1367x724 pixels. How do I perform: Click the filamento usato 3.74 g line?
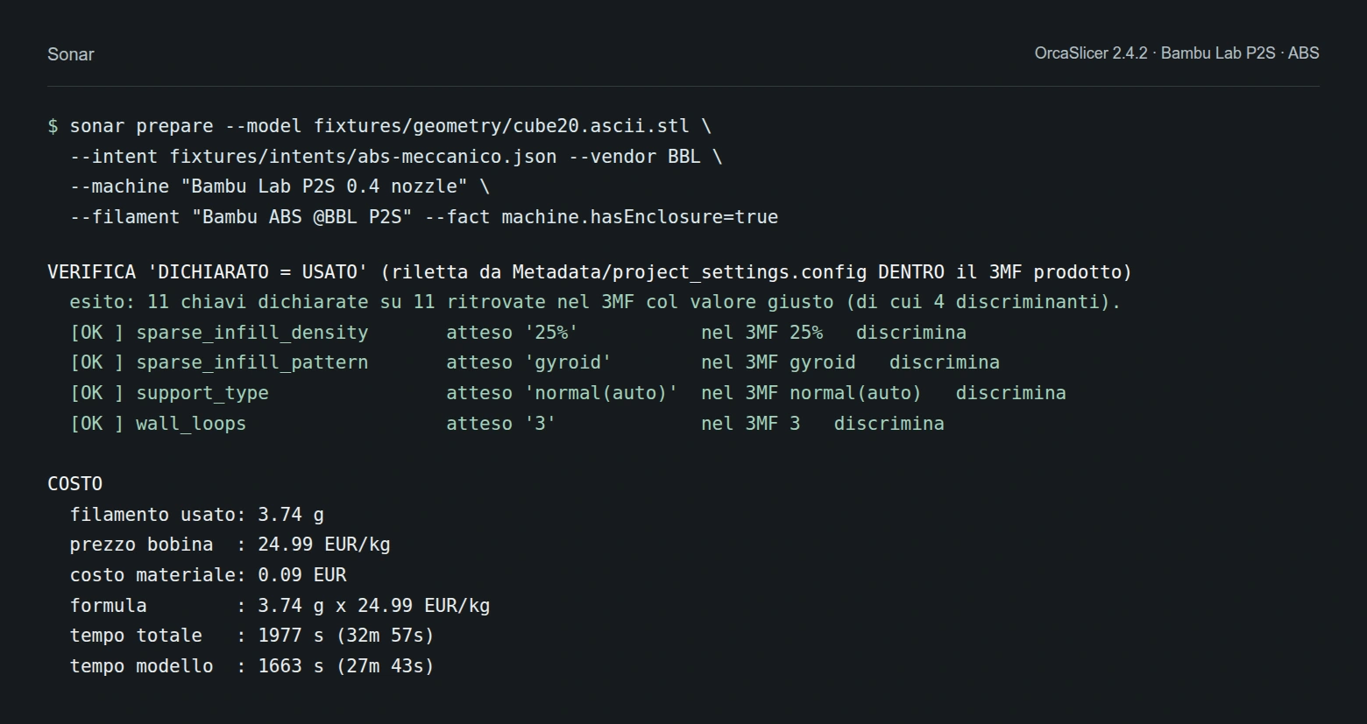[197, 515]
